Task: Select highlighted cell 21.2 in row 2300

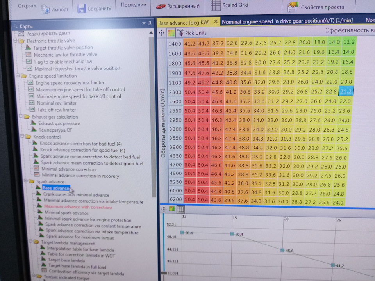Action: click(346, 91)
